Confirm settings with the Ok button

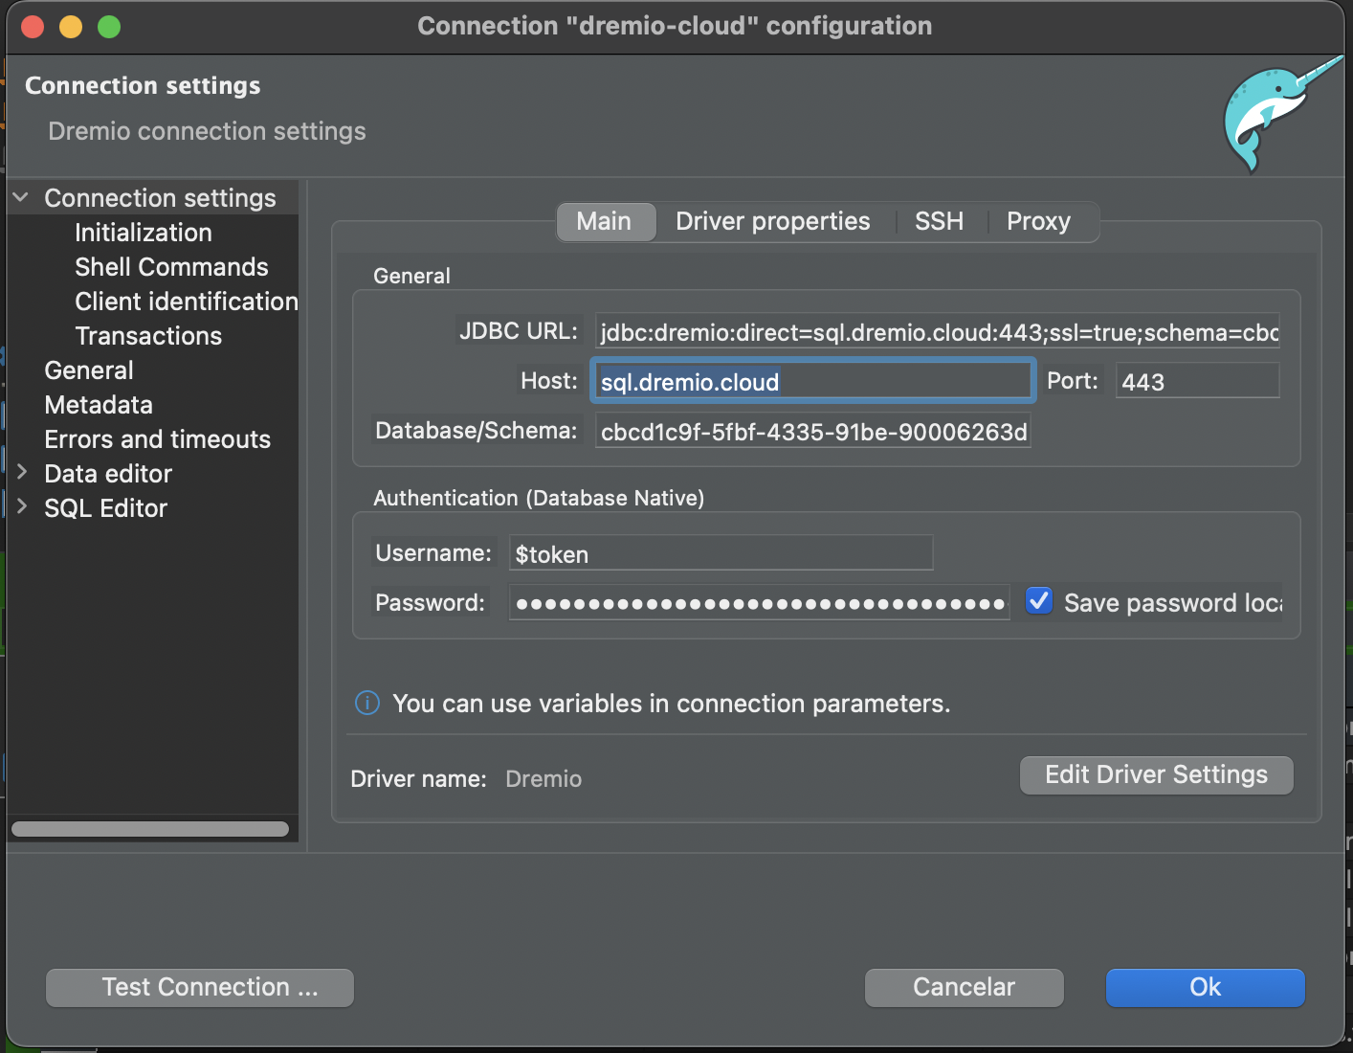tap(1205, 987)
